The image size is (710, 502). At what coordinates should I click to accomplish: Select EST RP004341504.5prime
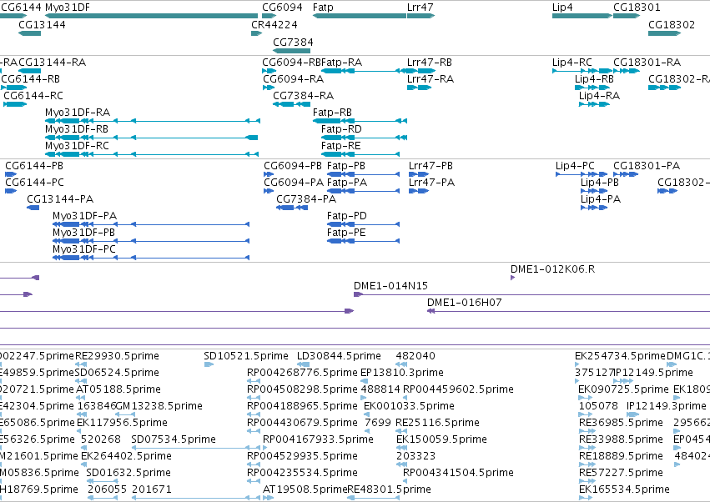tap(406, 481)
